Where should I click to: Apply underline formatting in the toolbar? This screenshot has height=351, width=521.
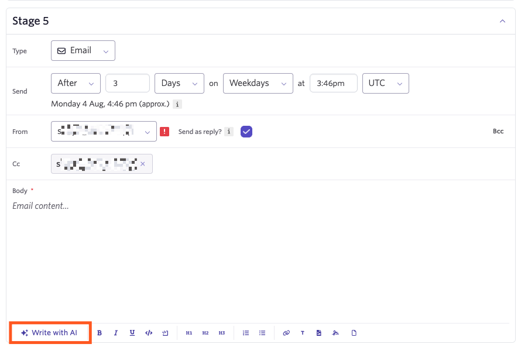tap(132, 333)
